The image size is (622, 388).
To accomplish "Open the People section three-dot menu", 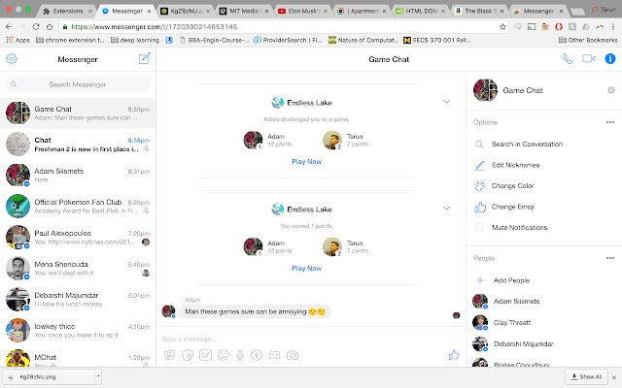I will (610, 258).
